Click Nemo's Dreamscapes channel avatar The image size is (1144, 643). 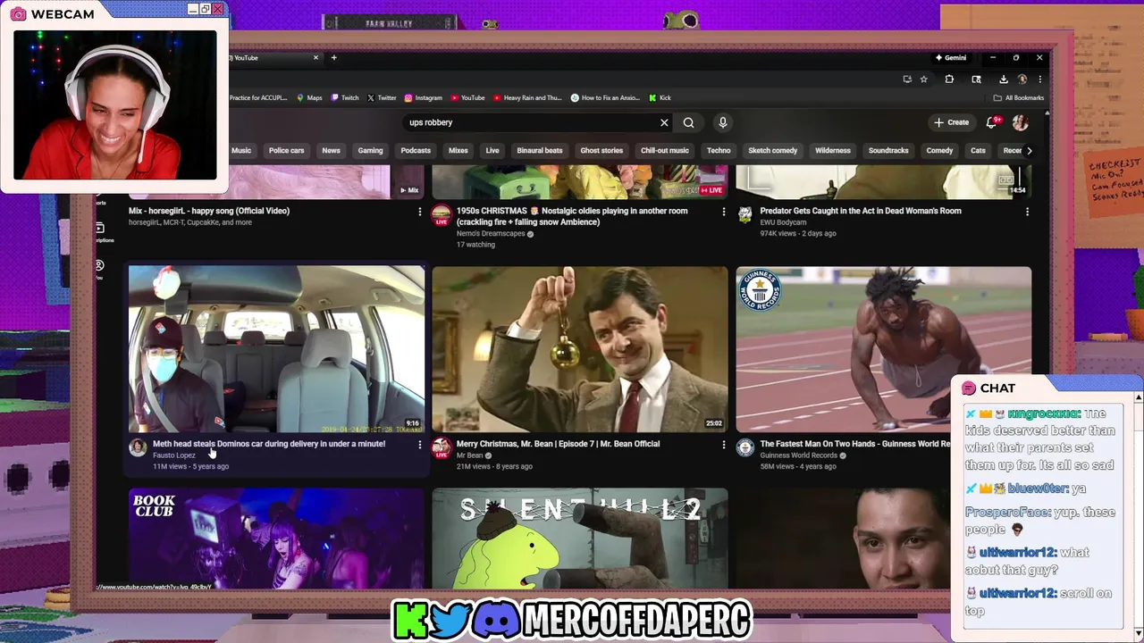(441, 214)
